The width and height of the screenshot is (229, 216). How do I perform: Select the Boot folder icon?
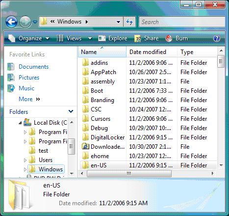pyautogui.click(x=85, y=91)
